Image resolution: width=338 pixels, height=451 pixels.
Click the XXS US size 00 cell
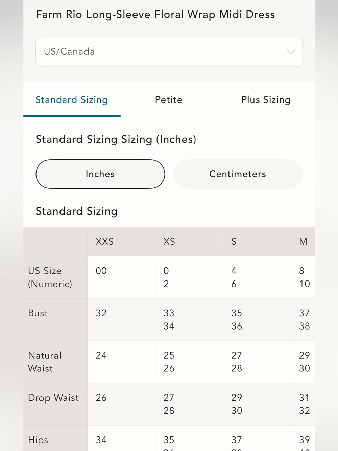tap(101, 271)
